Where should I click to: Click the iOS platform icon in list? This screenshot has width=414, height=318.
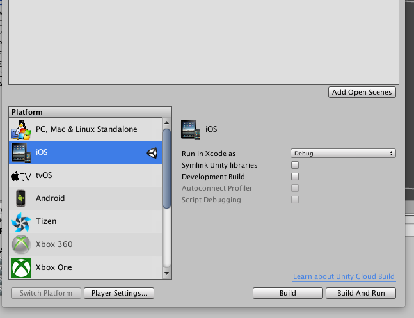click(21, 152)
